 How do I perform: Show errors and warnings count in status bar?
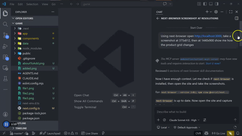tap(71, 133)
